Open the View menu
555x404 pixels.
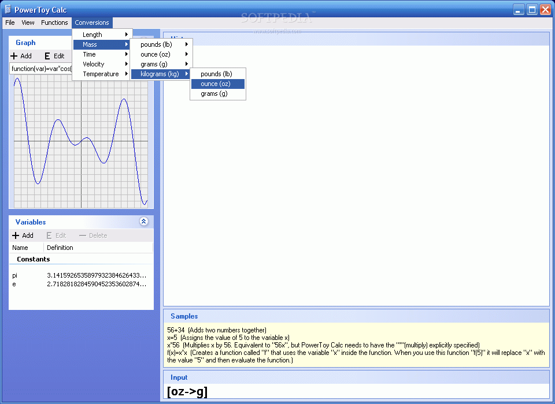[x=28, y=23]
